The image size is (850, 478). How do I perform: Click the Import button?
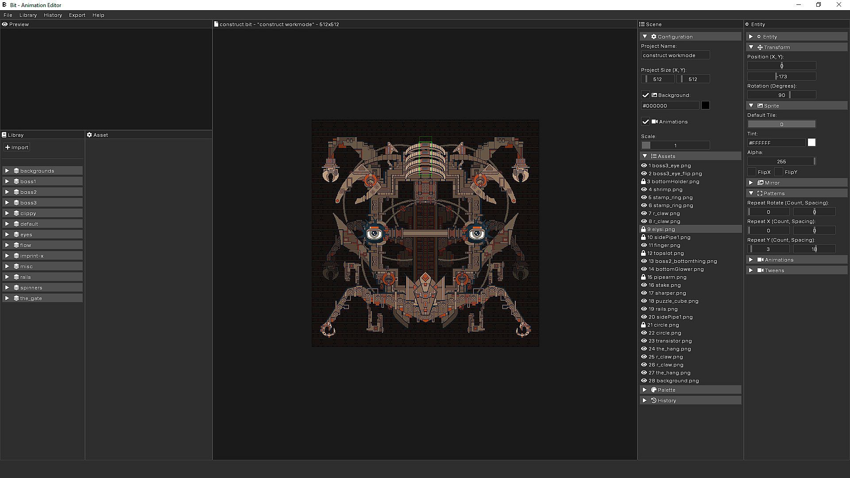pyautogui.click(x=17, y=147)
